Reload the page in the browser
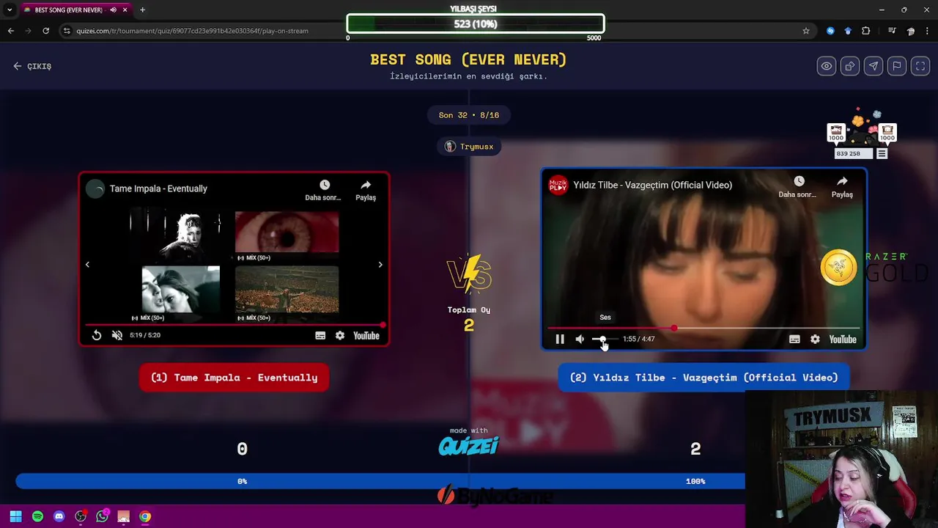This screenshot has width=938, height=528. tap(45, 31)
